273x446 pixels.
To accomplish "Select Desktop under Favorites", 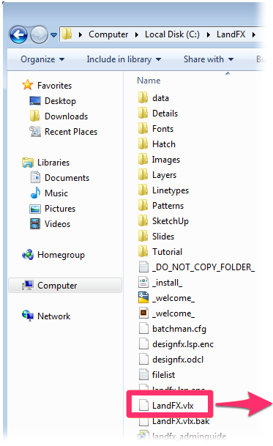I will pos(60,101).
